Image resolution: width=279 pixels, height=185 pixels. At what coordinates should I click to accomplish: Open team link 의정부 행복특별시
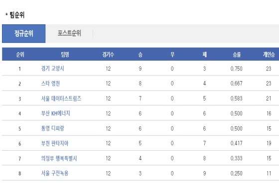59,158
